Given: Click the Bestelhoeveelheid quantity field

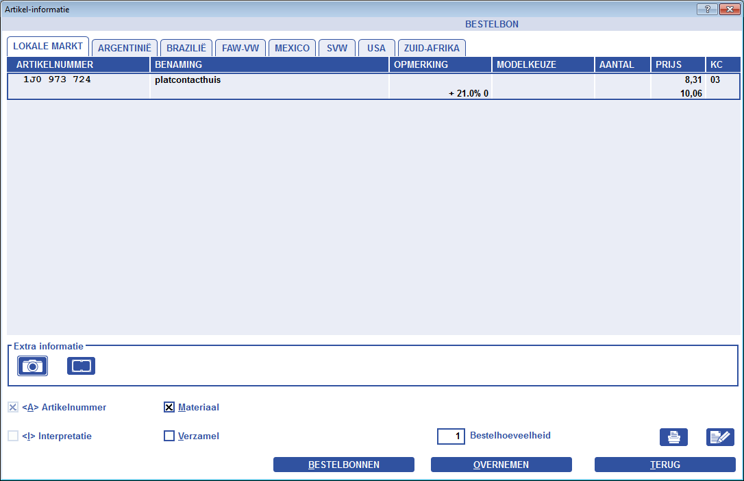Looking at the screenshot, I should click(451, 436).
